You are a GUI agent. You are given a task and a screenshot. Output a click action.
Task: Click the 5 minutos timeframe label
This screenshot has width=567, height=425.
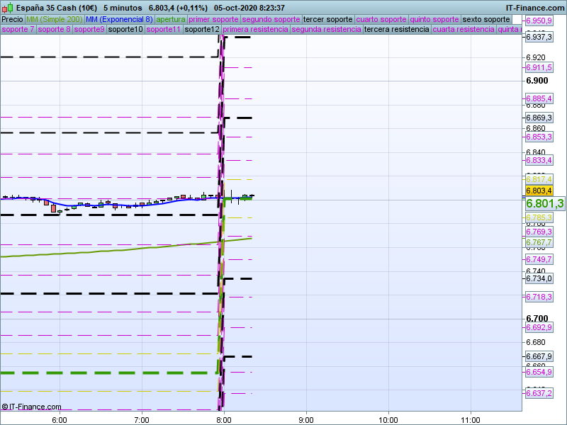pos(123,7)
